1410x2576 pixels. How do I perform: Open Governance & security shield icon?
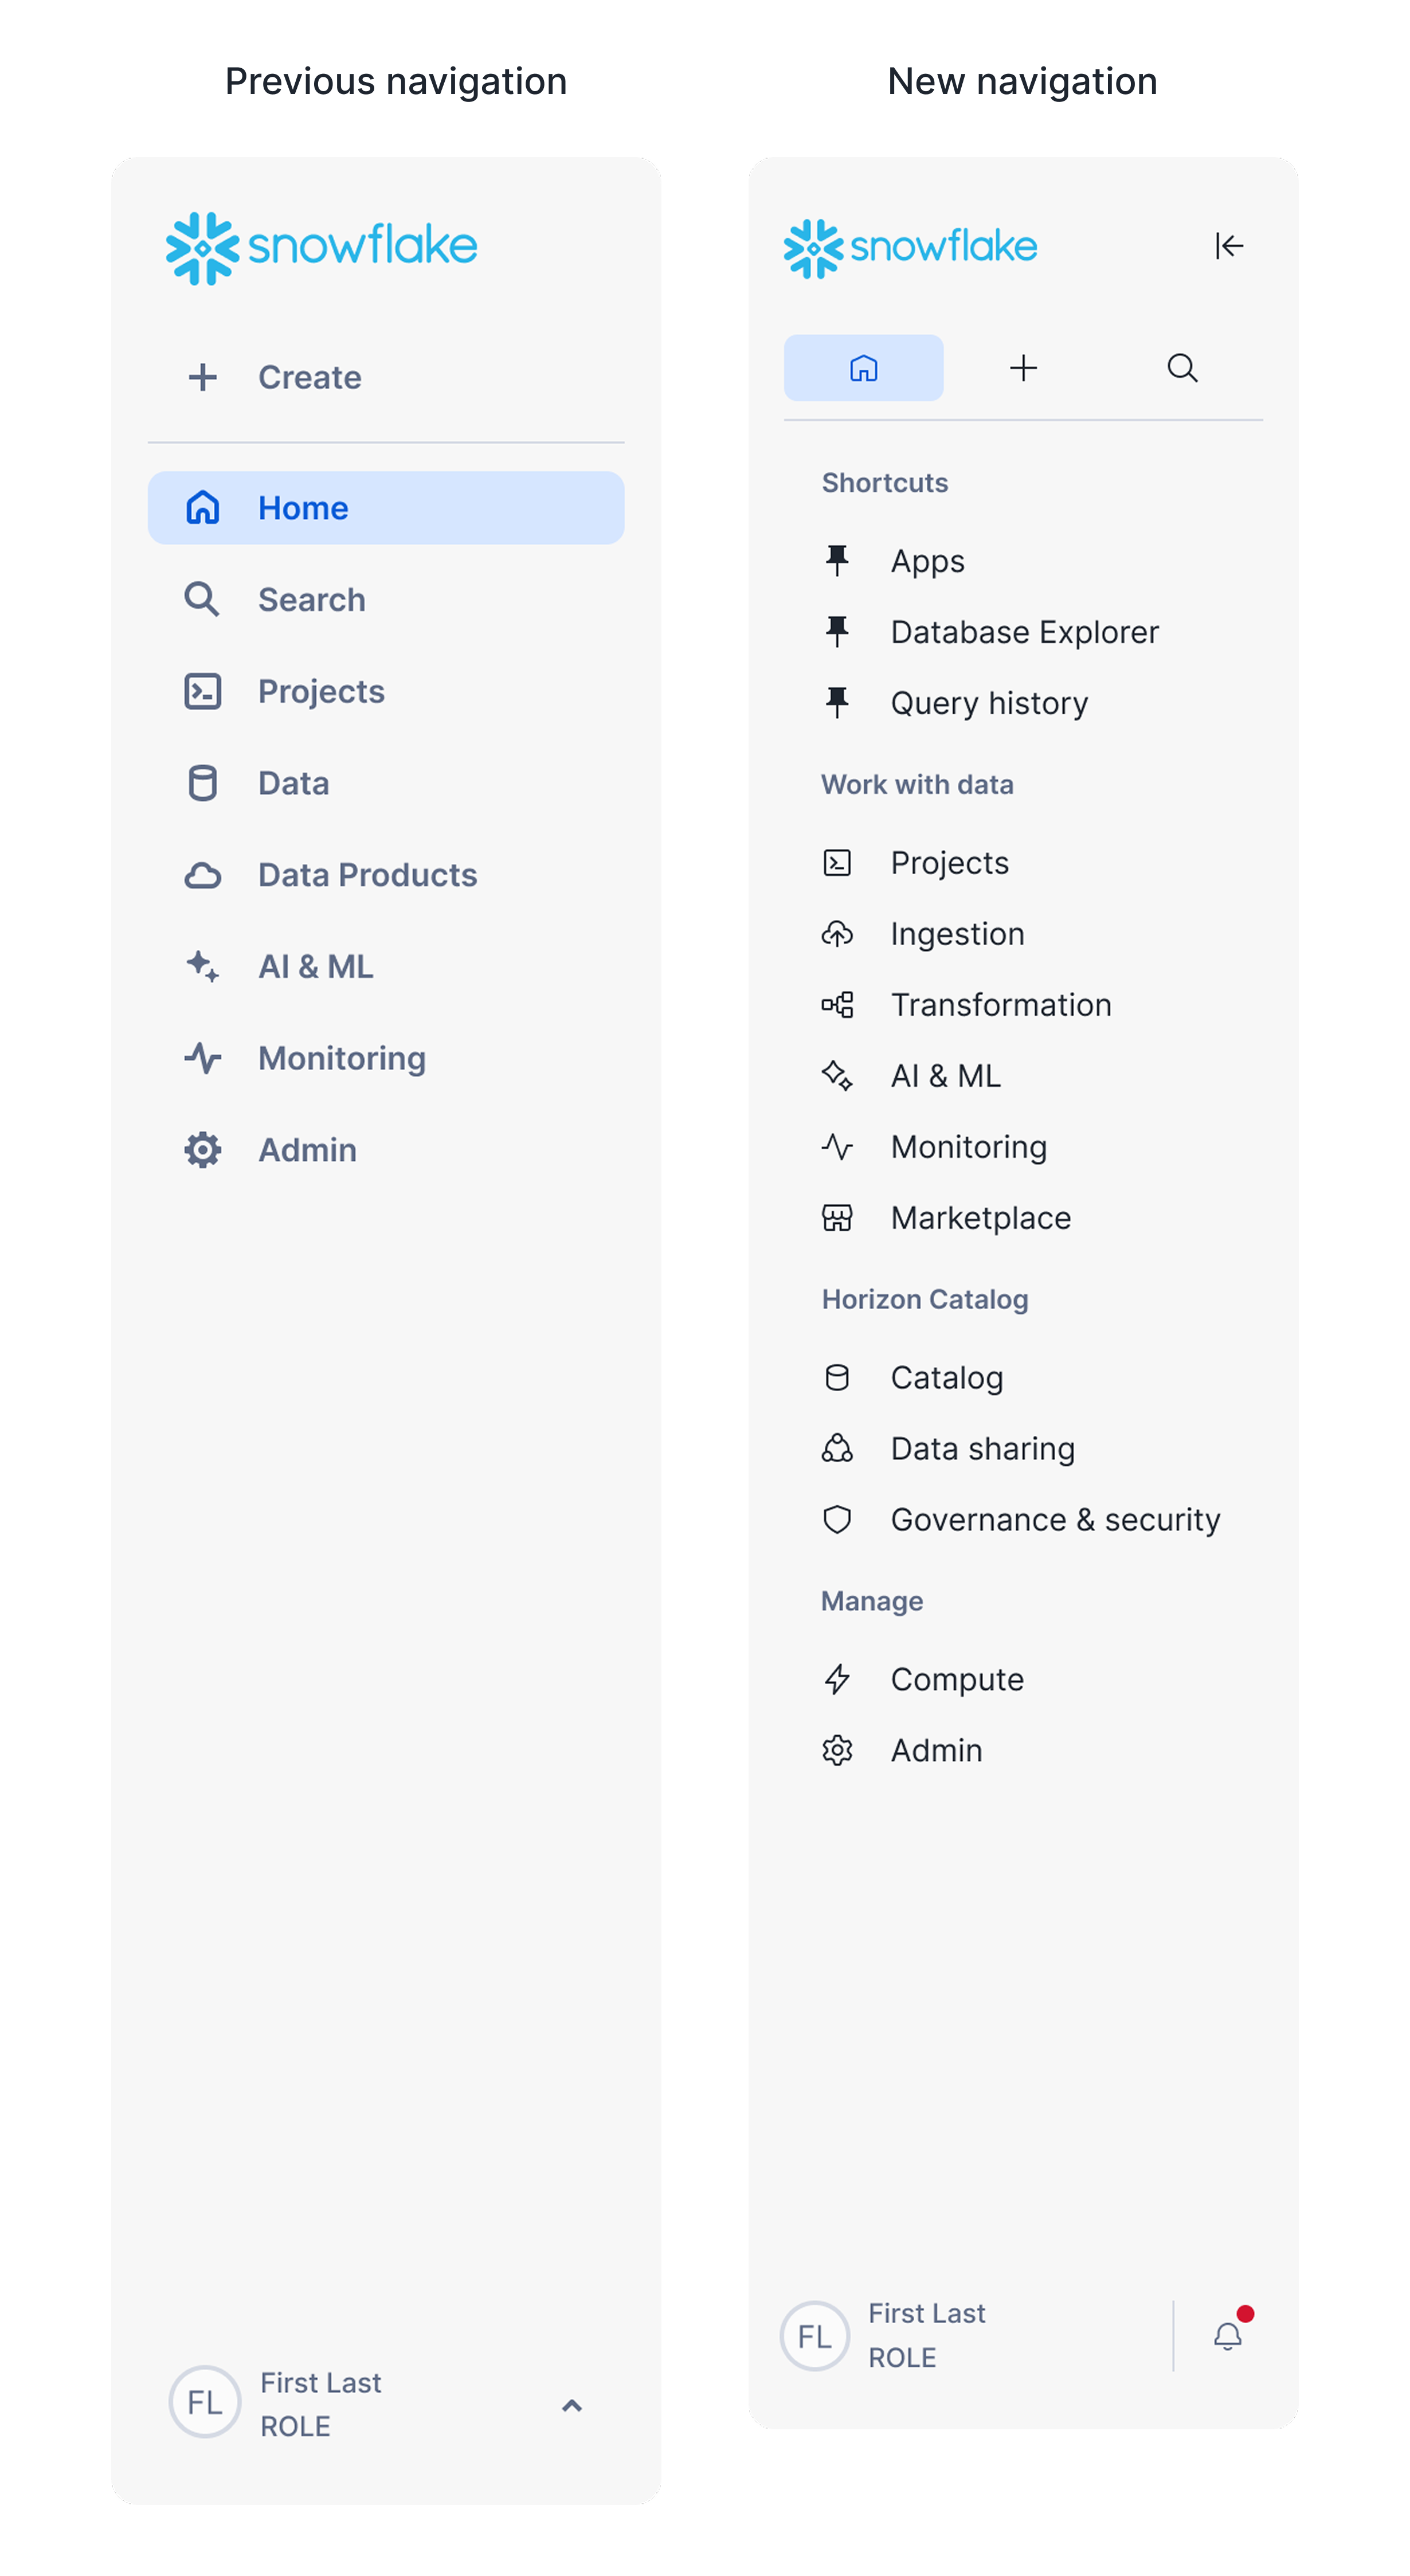pyautogui.click(x=837, y=1519)
